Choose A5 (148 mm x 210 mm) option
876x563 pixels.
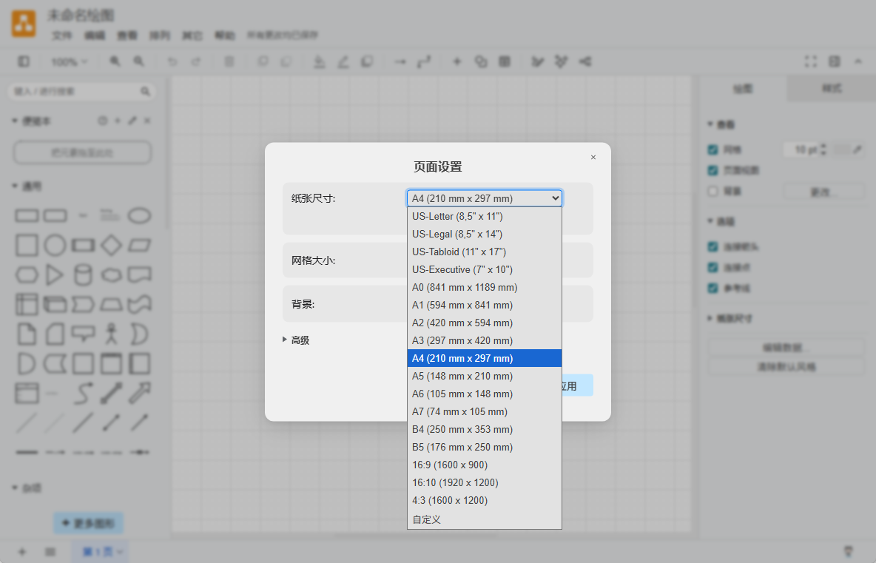click(x=485, y=376)
